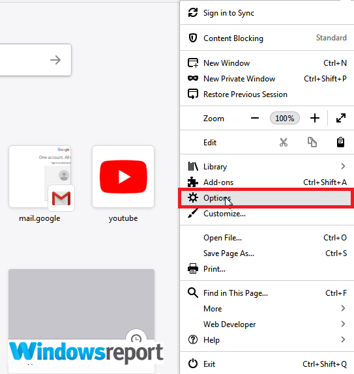Click the Cut scissors icon
This screenshot has width=354, height=374.
(284, 143)
